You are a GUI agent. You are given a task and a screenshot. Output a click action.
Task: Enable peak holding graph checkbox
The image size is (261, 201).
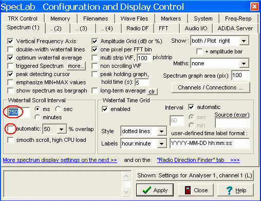pos(95,74)
